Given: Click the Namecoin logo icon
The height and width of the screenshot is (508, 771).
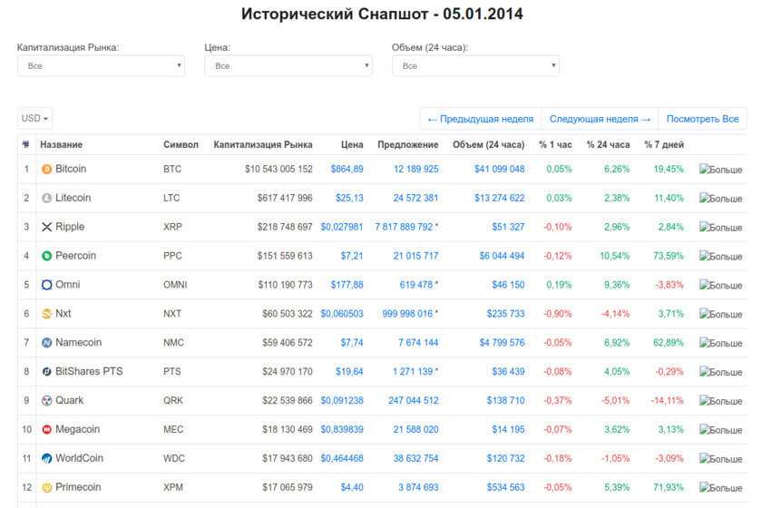Looking at the screenshot, I should (x=46, y=343).
